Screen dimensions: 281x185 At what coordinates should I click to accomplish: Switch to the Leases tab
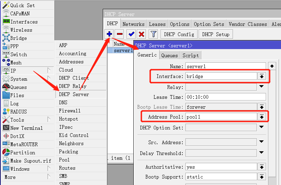[x=157, y=24]
